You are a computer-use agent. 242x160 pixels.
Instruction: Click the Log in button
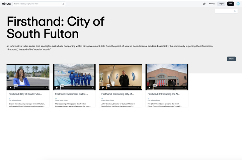221,4
